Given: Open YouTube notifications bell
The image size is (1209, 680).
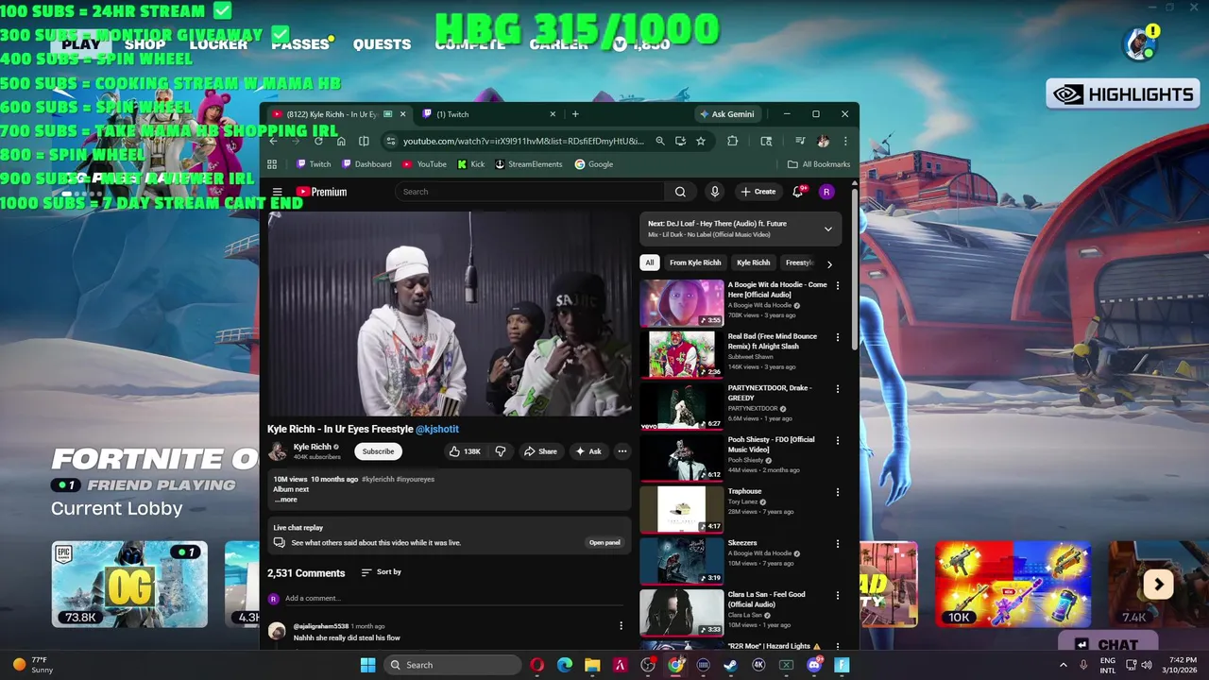Looking at the screenshot, I should click(798, 192).
